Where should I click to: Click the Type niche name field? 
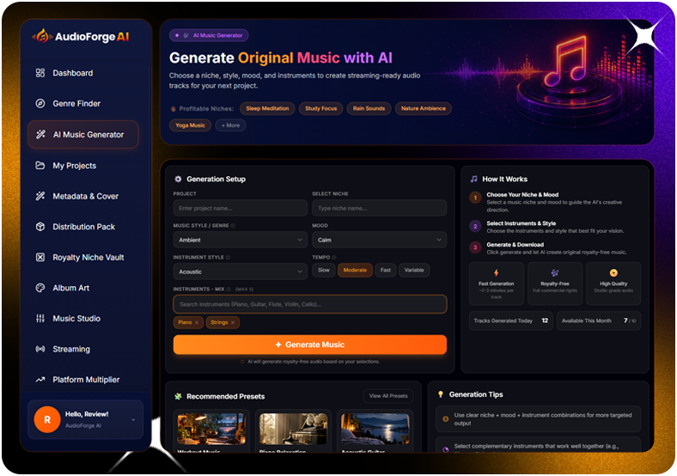click(379, 208)
